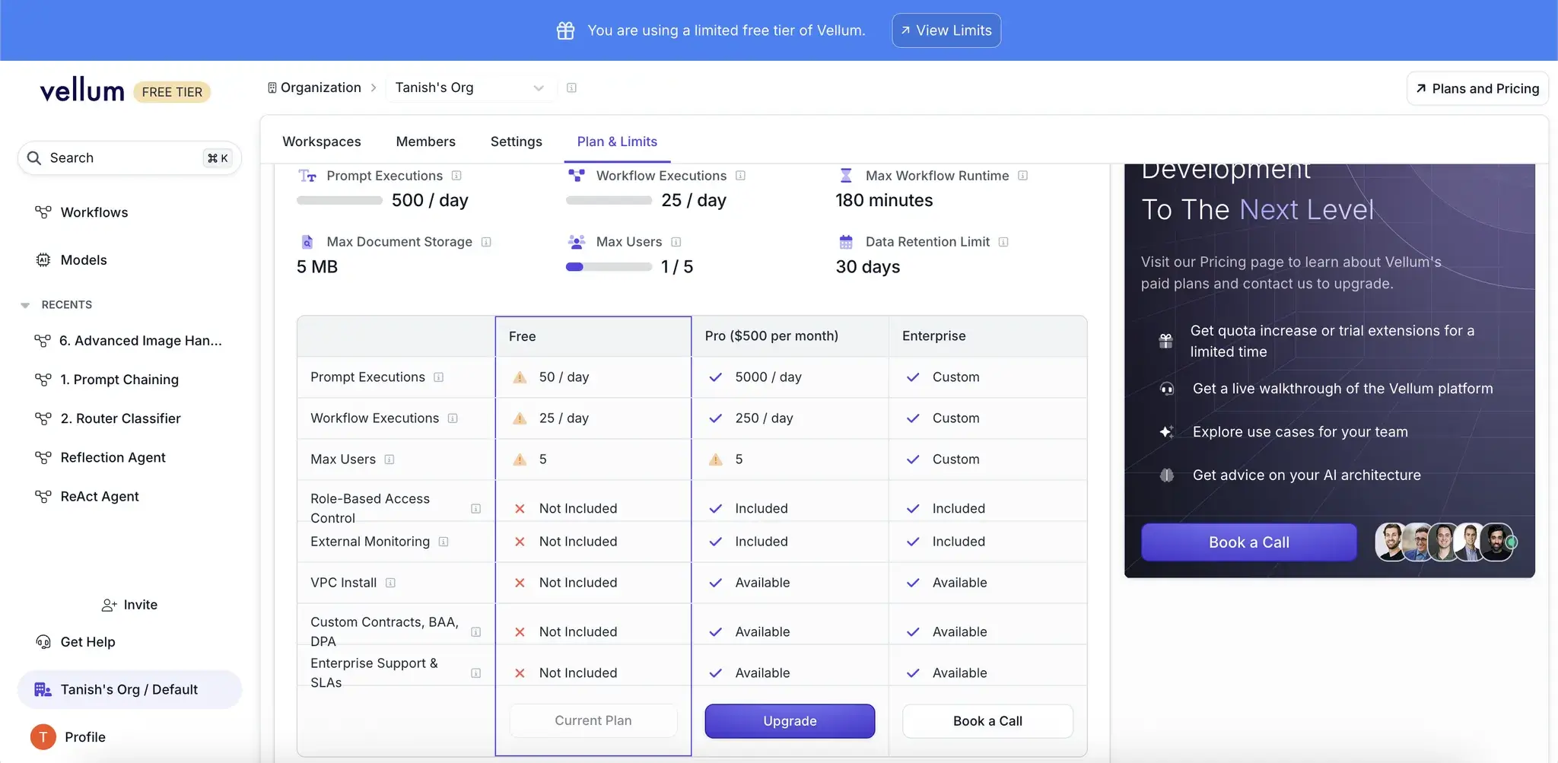Click info icon for VPC Install row
Viewport: 1558px width, 763px height.
tap(390, 583)
